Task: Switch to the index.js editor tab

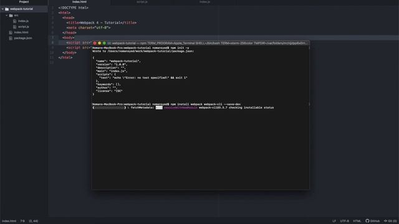Action: (204, 2)
